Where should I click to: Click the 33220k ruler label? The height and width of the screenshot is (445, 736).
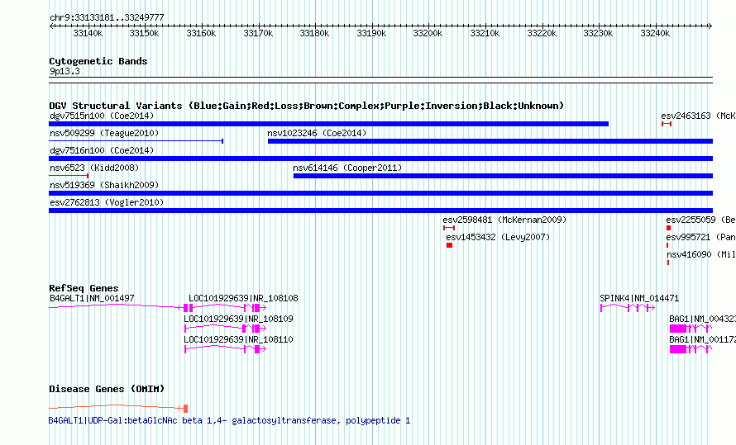click(x=542, y=33)
